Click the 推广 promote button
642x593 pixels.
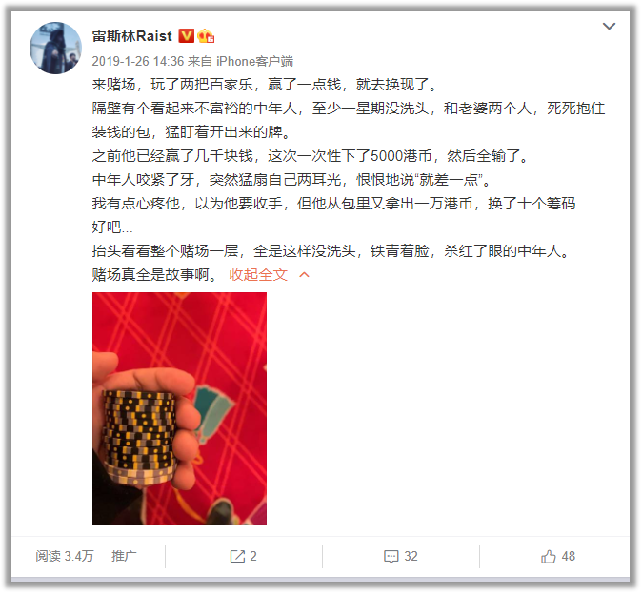pos(124,556)
